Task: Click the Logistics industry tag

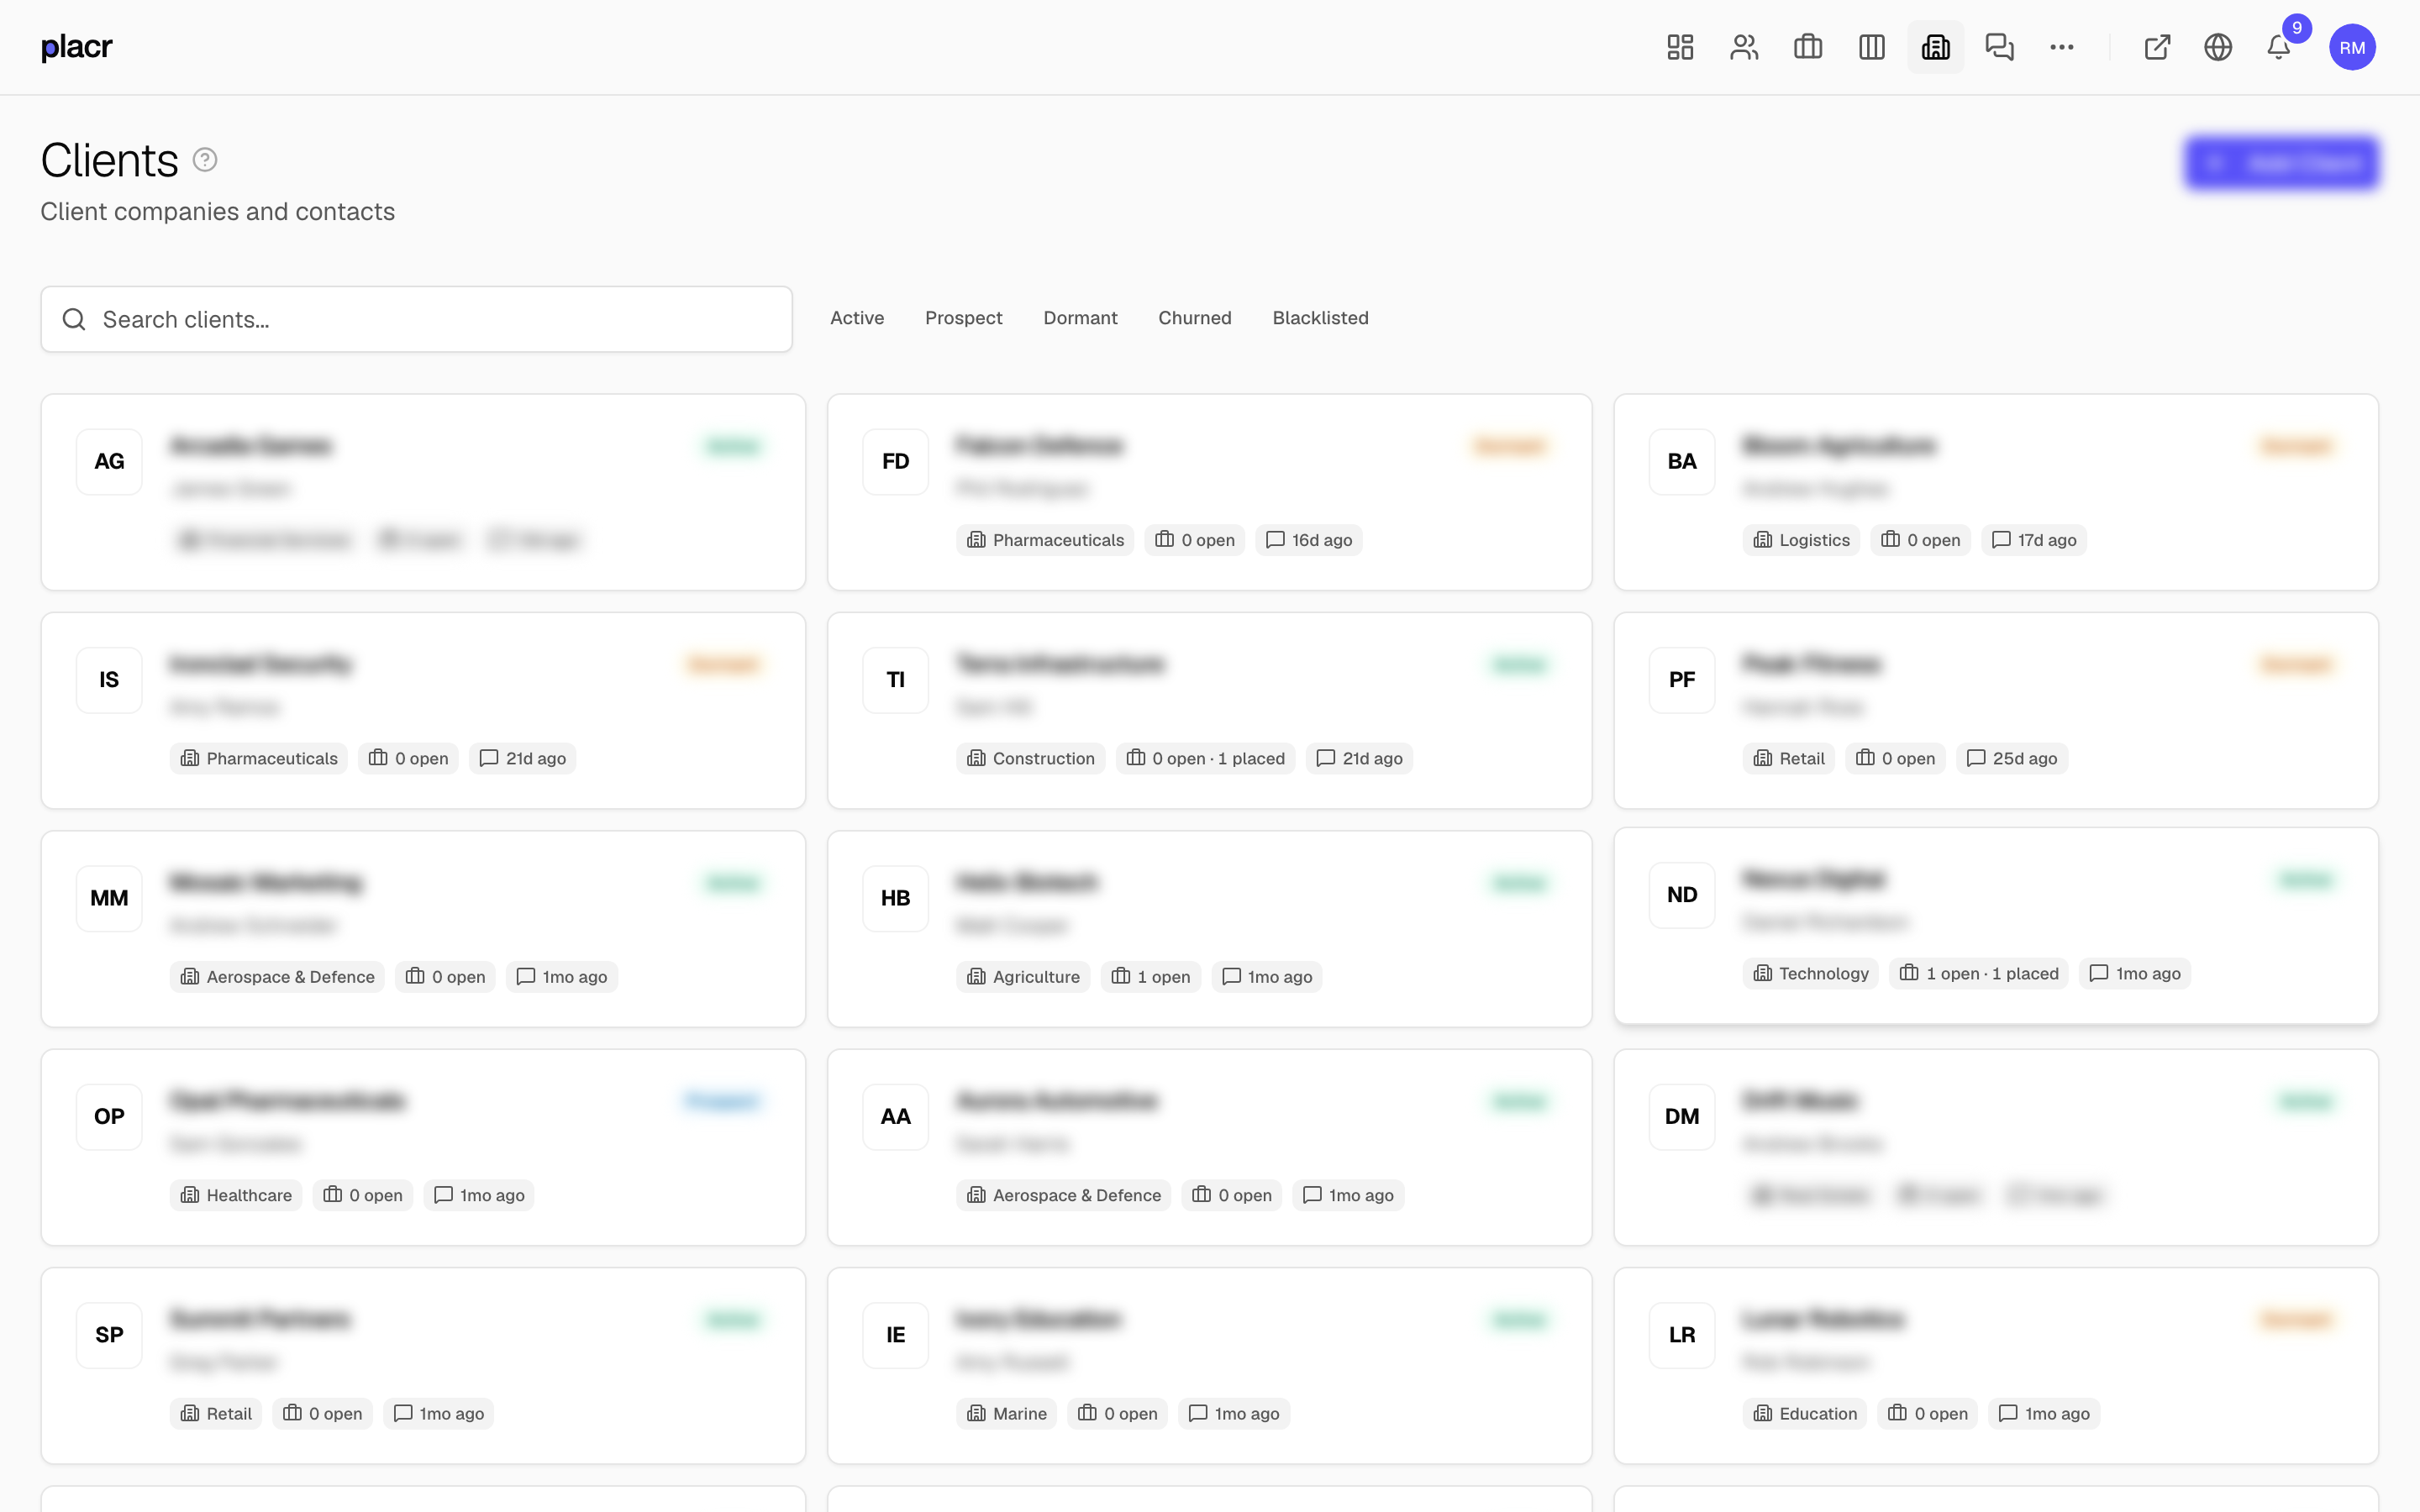Action: coord(1801,540)
